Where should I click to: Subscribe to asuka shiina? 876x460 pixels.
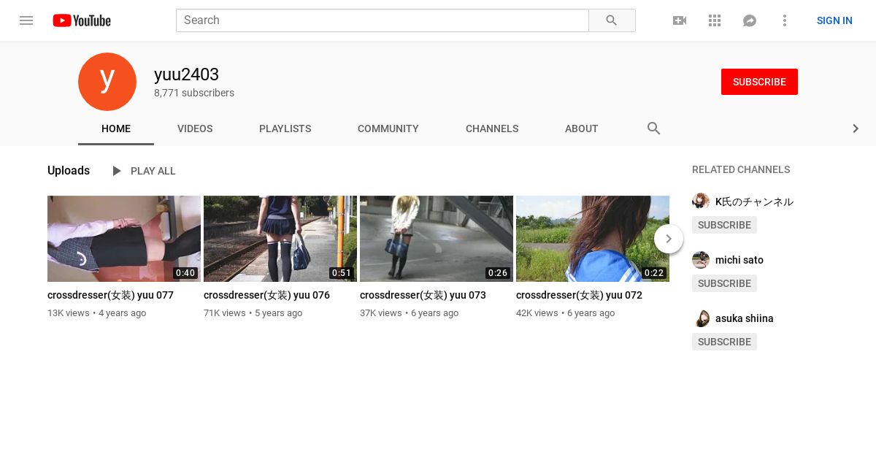724,342
